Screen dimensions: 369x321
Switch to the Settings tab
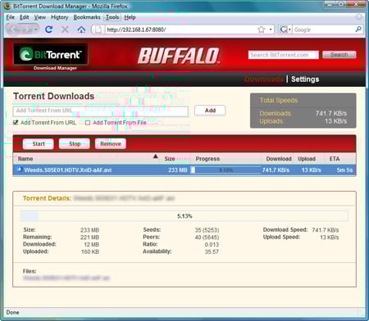click(x=305, y=79)
